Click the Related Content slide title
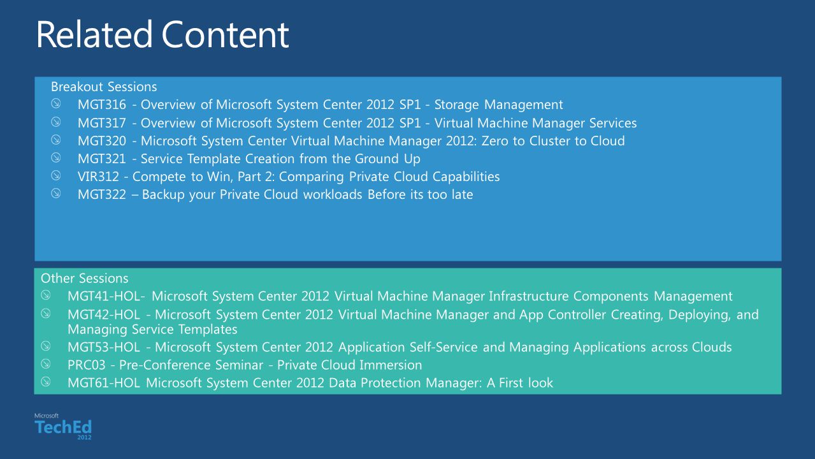Screen dimensions: 815x459 (x=162, y=34)
